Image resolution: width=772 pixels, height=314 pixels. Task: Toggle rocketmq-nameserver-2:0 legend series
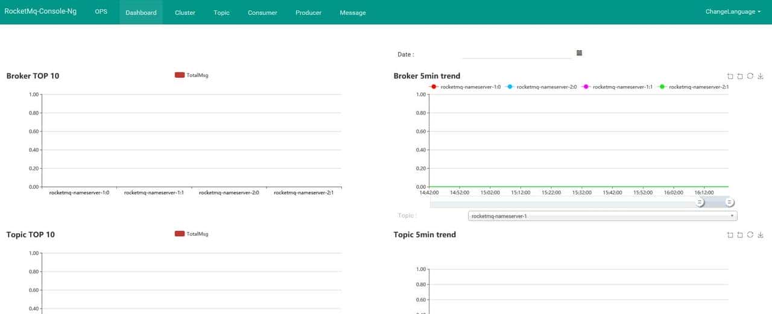click(x=540, y=87)
